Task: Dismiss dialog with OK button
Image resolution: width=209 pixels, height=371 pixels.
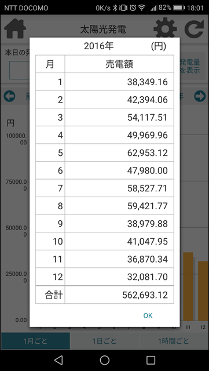Action: click(148, 315)
